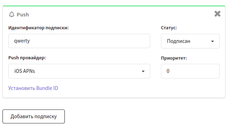The image size is (230, 129).
Task: Select the Подписан text in status box
Action: coord(178,41)
